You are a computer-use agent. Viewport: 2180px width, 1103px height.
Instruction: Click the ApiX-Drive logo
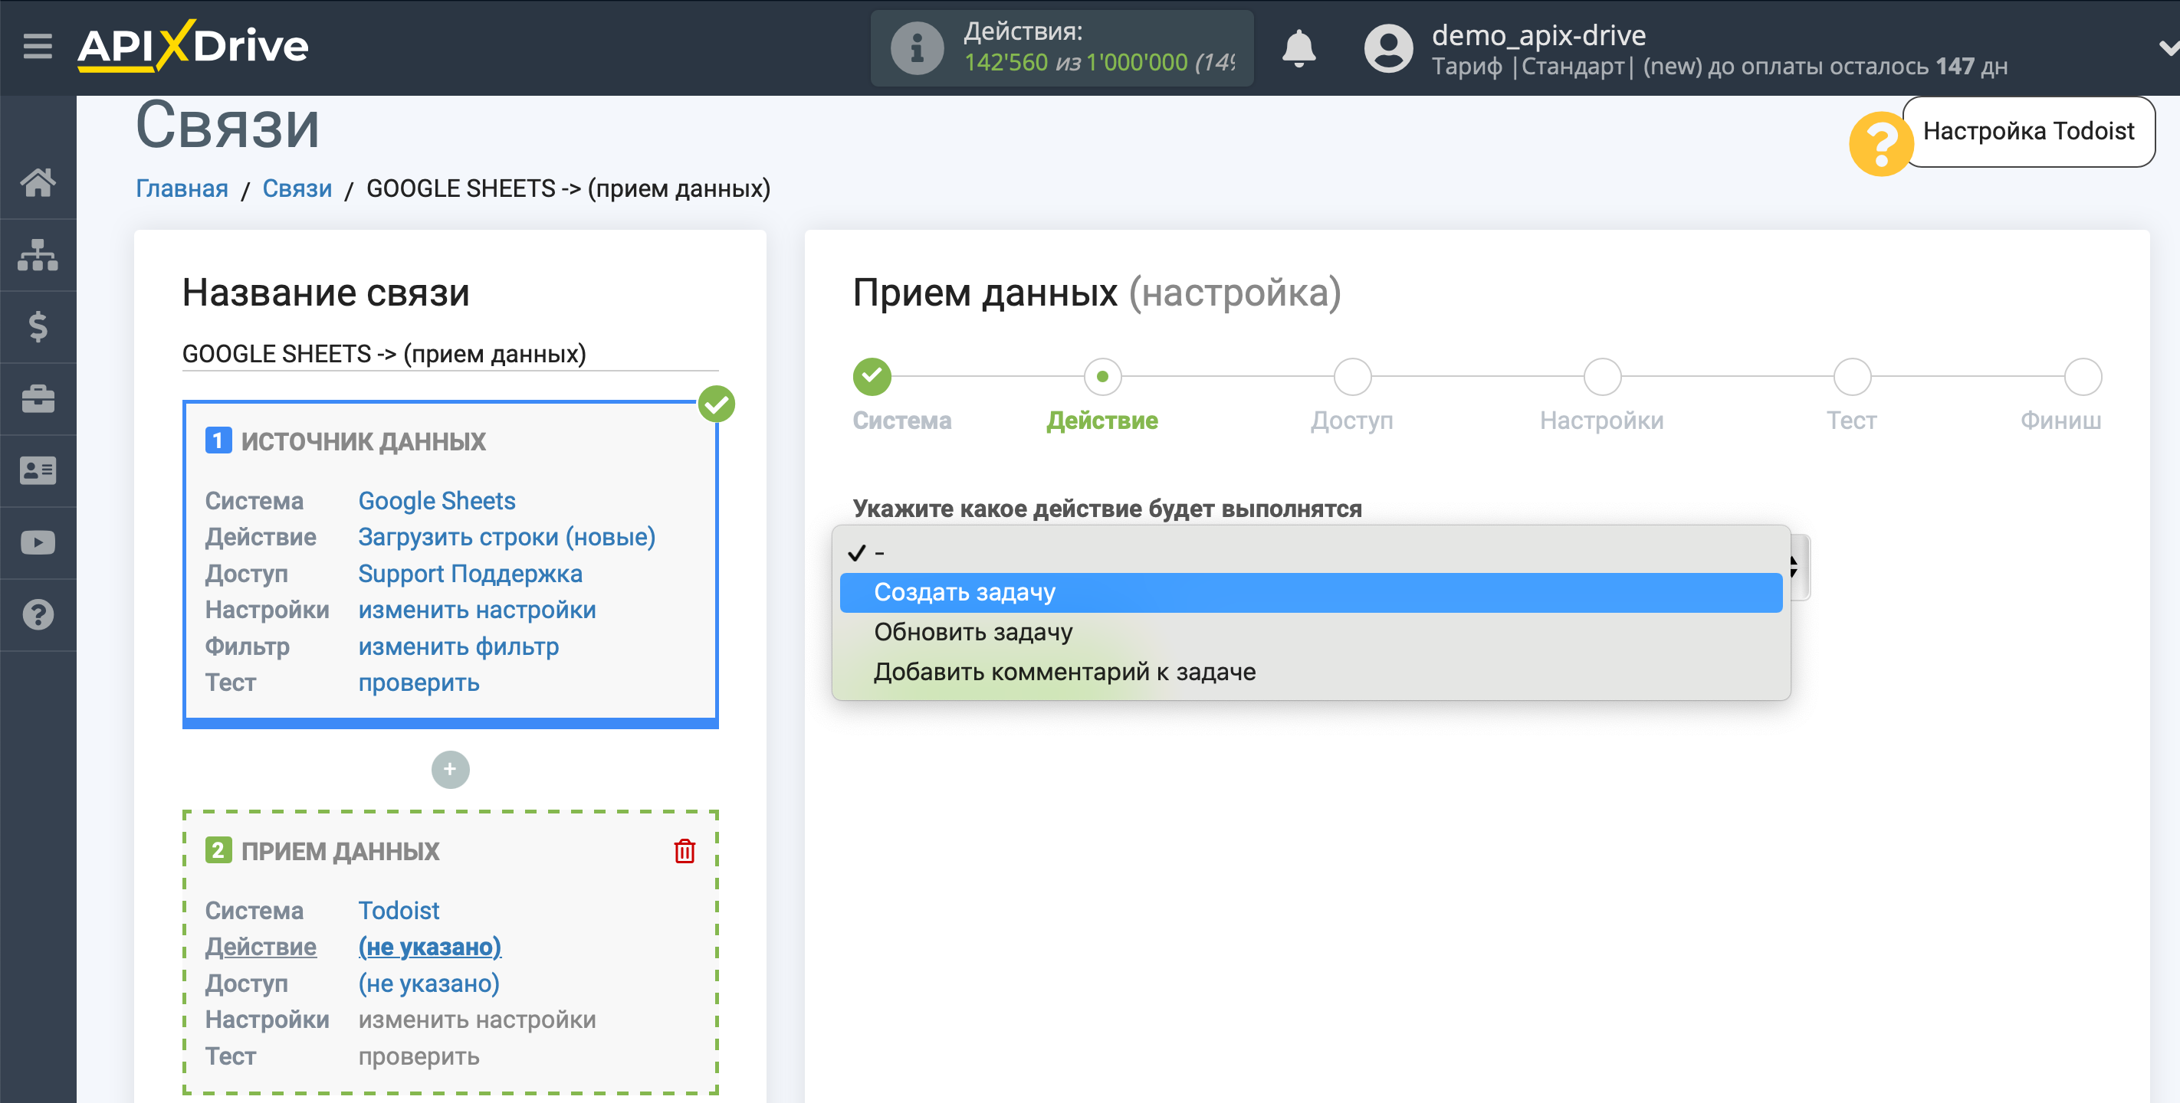tap(193, 46)
